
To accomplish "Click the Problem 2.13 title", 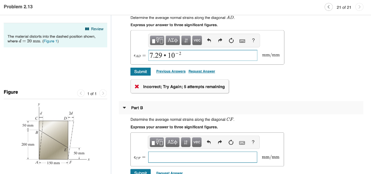I will pyautogui.click(x=18, y=7).
